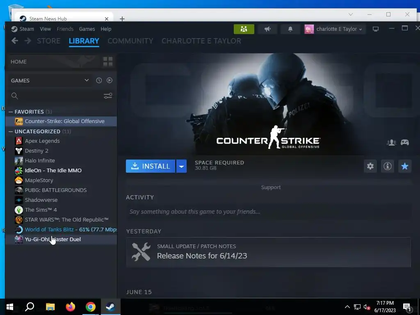Switch to Big Picture mode icon

376,29
